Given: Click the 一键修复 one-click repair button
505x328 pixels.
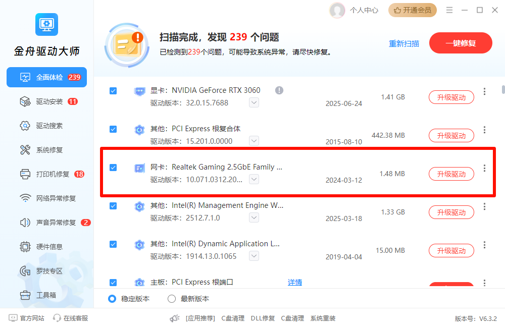Looking at the screenshot, I should point(461,43).
